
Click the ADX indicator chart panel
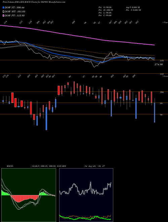point(86,195)
